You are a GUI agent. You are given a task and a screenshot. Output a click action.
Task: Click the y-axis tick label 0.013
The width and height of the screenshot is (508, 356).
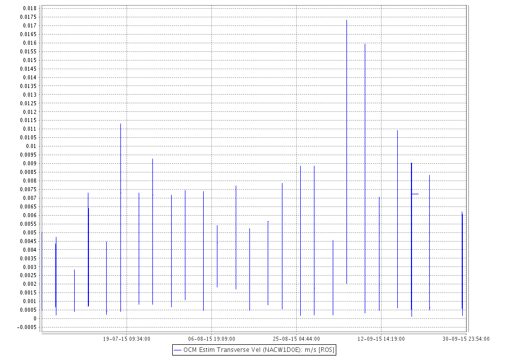30,95
